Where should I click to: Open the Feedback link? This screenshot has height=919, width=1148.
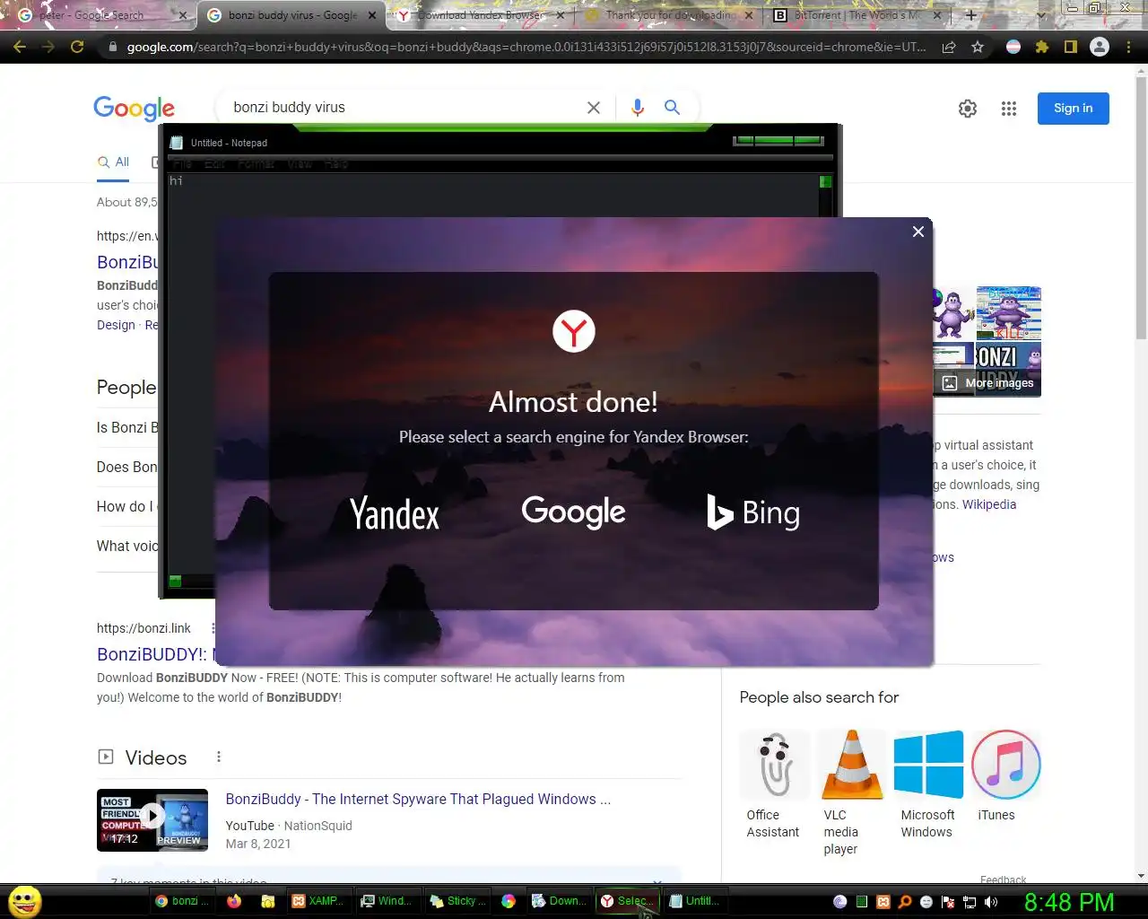click(1003, 880)
